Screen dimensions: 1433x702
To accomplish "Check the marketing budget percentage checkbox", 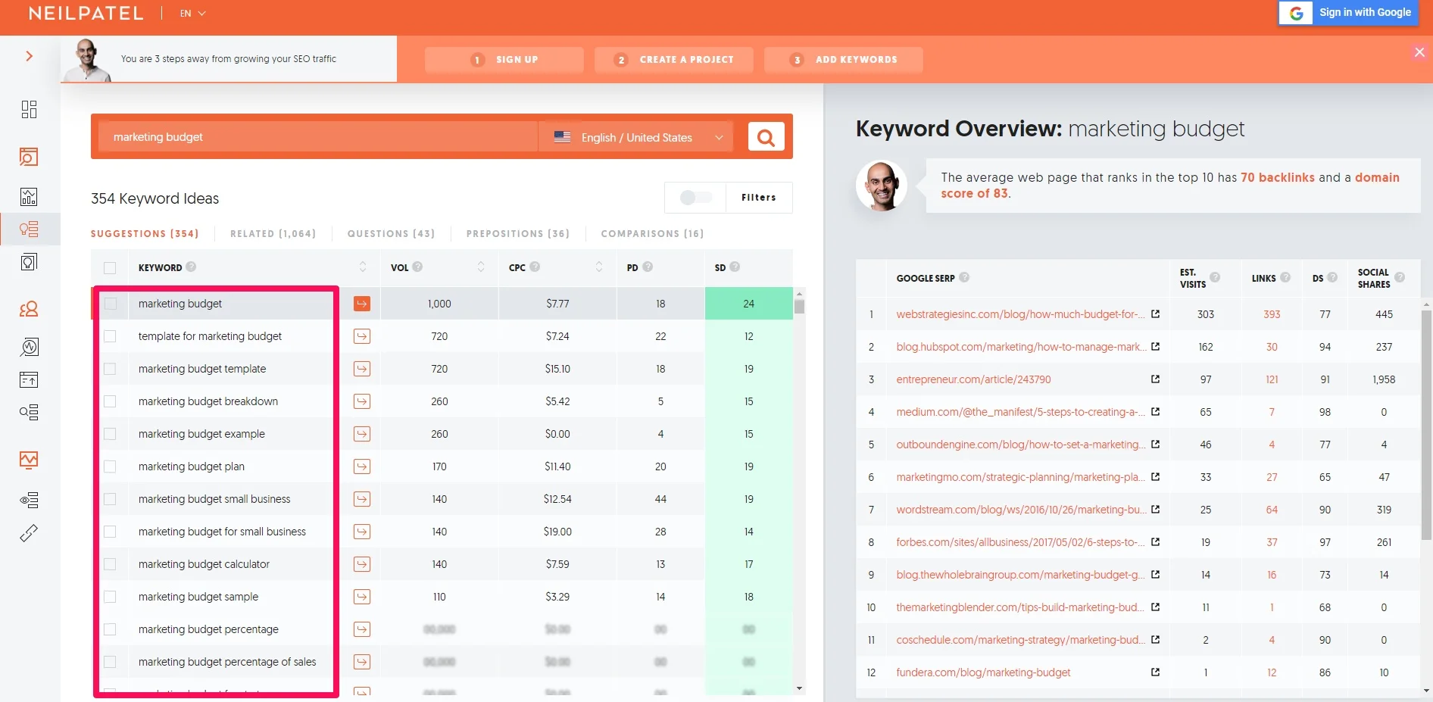I will coord(110,629).
